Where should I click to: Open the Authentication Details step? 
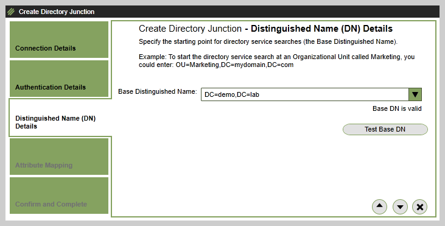click(59, 79)
